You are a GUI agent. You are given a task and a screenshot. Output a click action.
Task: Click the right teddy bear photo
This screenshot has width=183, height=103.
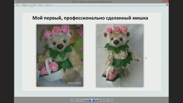120,56
